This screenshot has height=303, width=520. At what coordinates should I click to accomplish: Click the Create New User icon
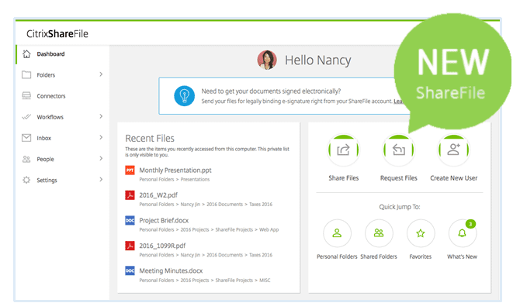pos(454,150)
